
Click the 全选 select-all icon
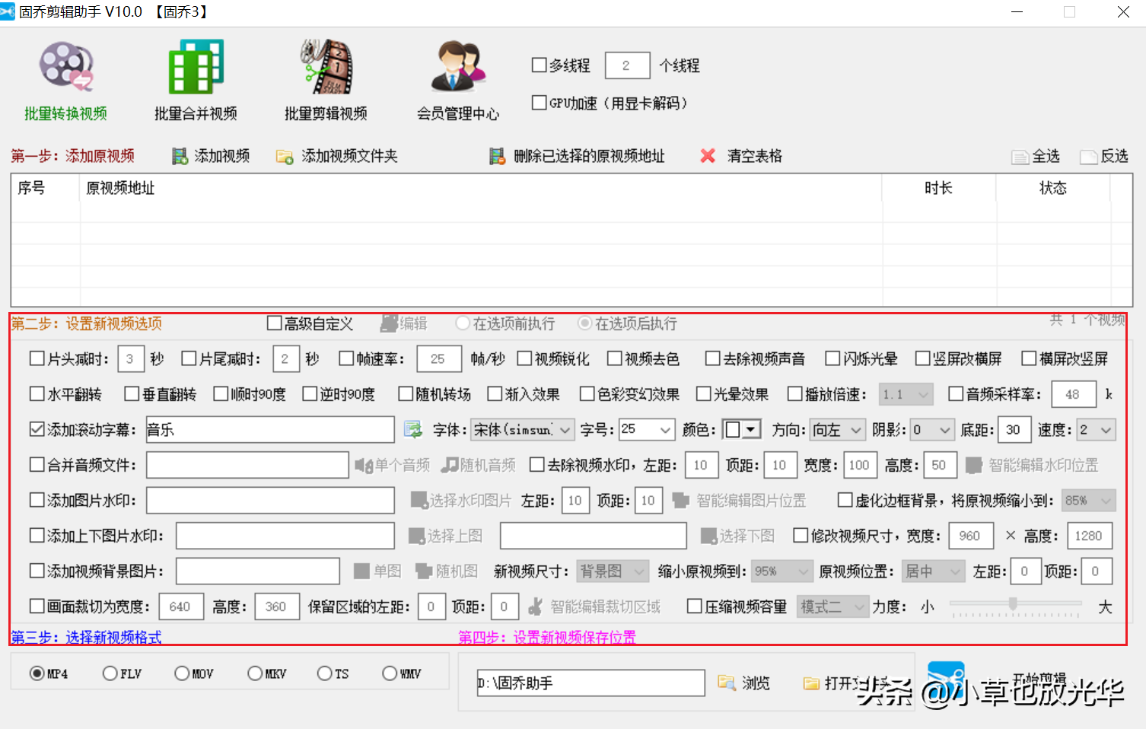(x=1020, y=157)
